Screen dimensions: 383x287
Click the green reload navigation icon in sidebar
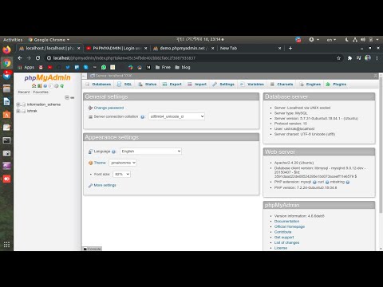(62, 86)
